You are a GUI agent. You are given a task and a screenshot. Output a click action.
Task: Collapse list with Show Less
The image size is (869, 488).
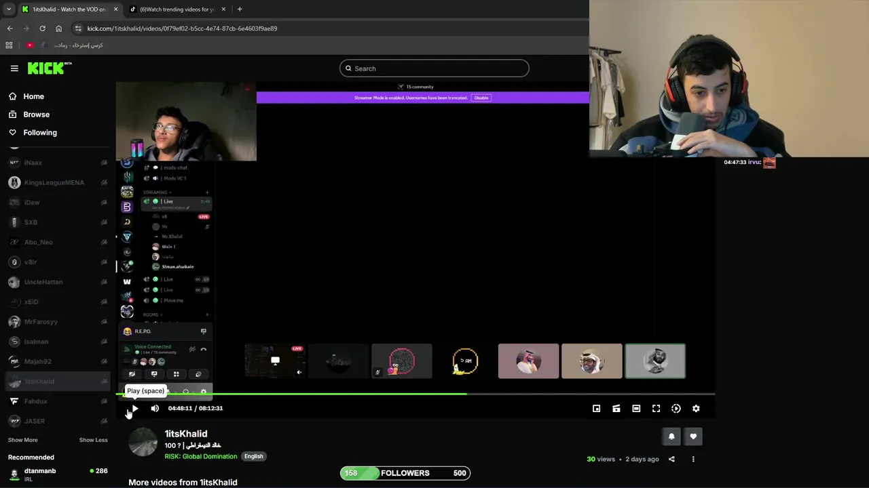click(x=93, y=440)
